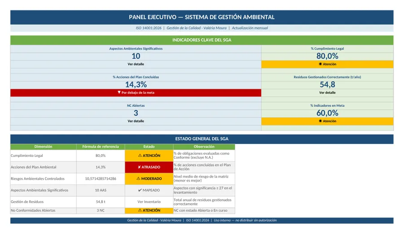Select the 'Aspectos Ambientales Significativos' KPI label

(136, 49)
